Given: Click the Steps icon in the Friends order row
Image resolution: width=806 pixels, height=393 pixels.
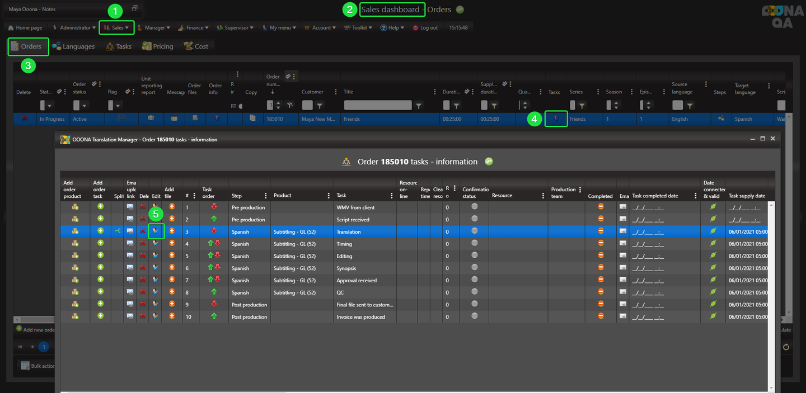Looking at the screenshot, I should coord(721,119).
